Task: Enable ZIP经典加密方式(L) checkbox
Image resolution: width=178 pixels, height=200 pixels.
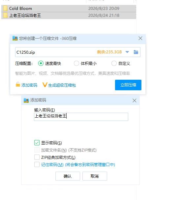Action: [x=37, y=157]
